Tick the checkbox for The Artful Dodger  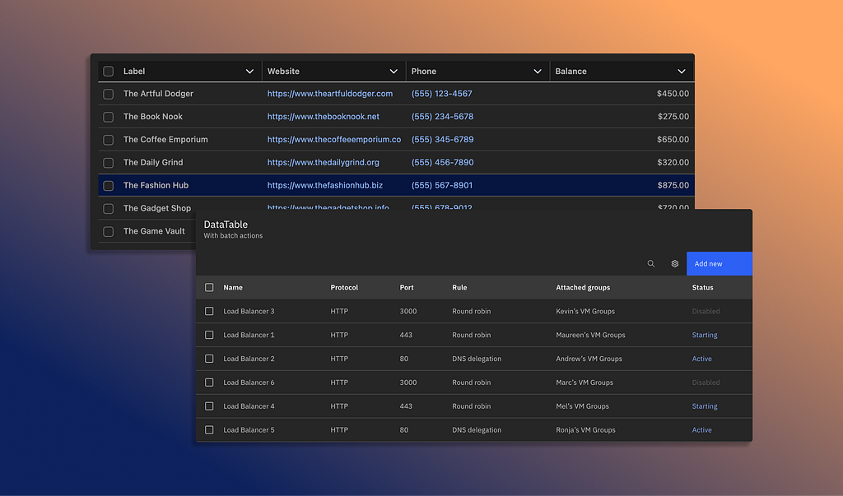(x=108, y=94)
